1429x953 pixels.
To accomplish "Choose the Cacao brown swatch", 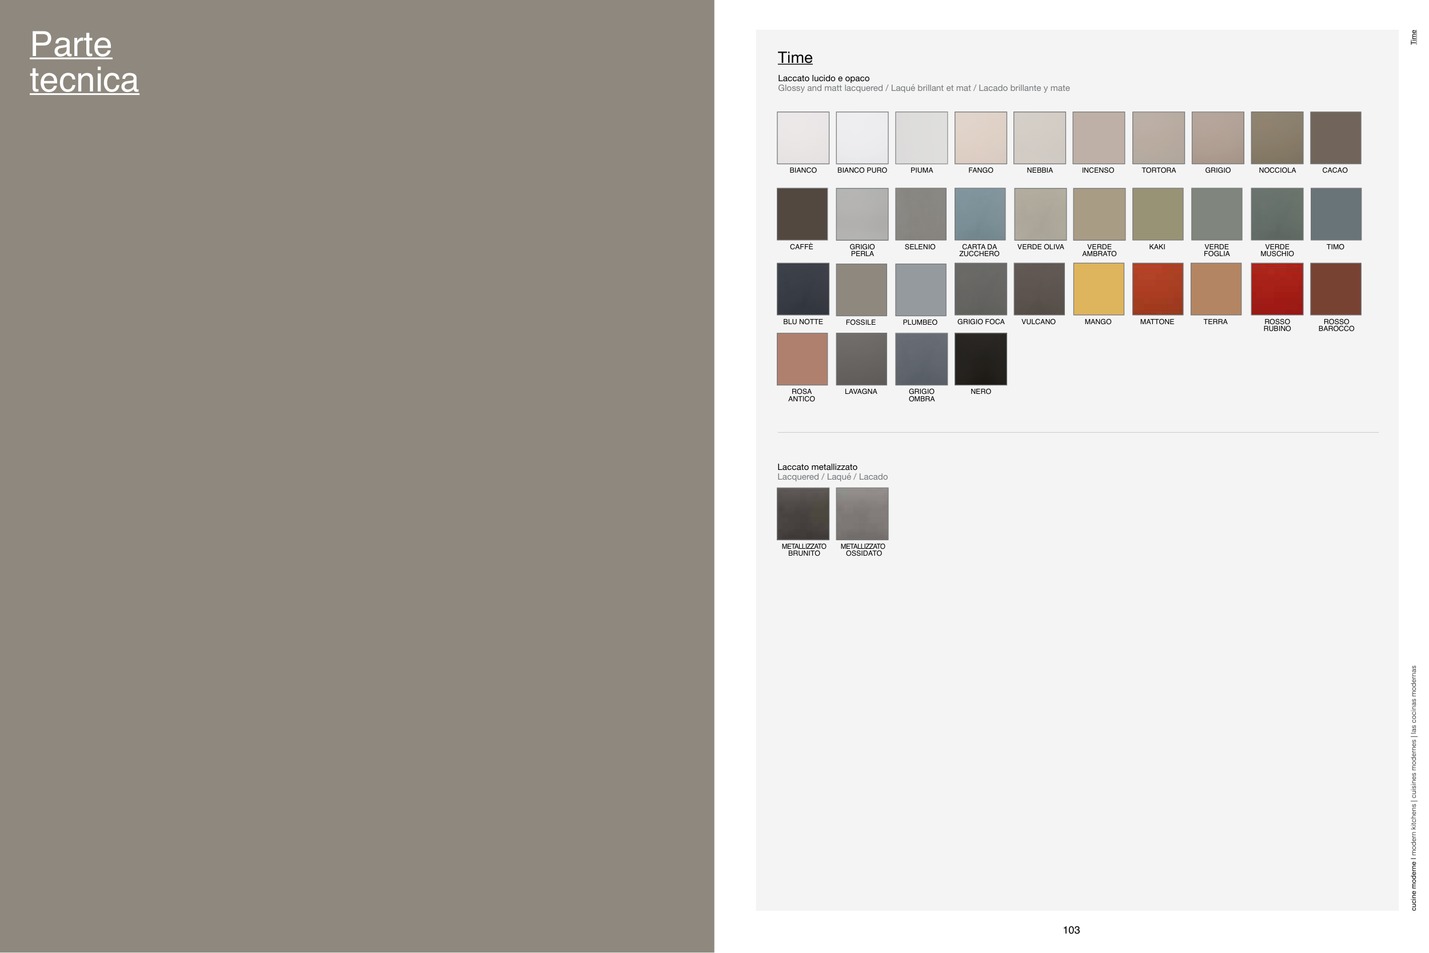I will click(1335, 137).
